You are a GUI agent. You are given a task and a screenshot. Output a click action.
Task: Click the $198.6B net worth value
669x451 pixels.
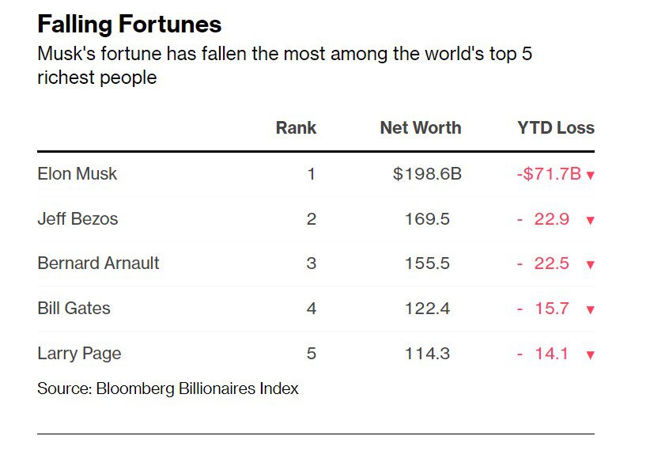click(x=427, y=174)
